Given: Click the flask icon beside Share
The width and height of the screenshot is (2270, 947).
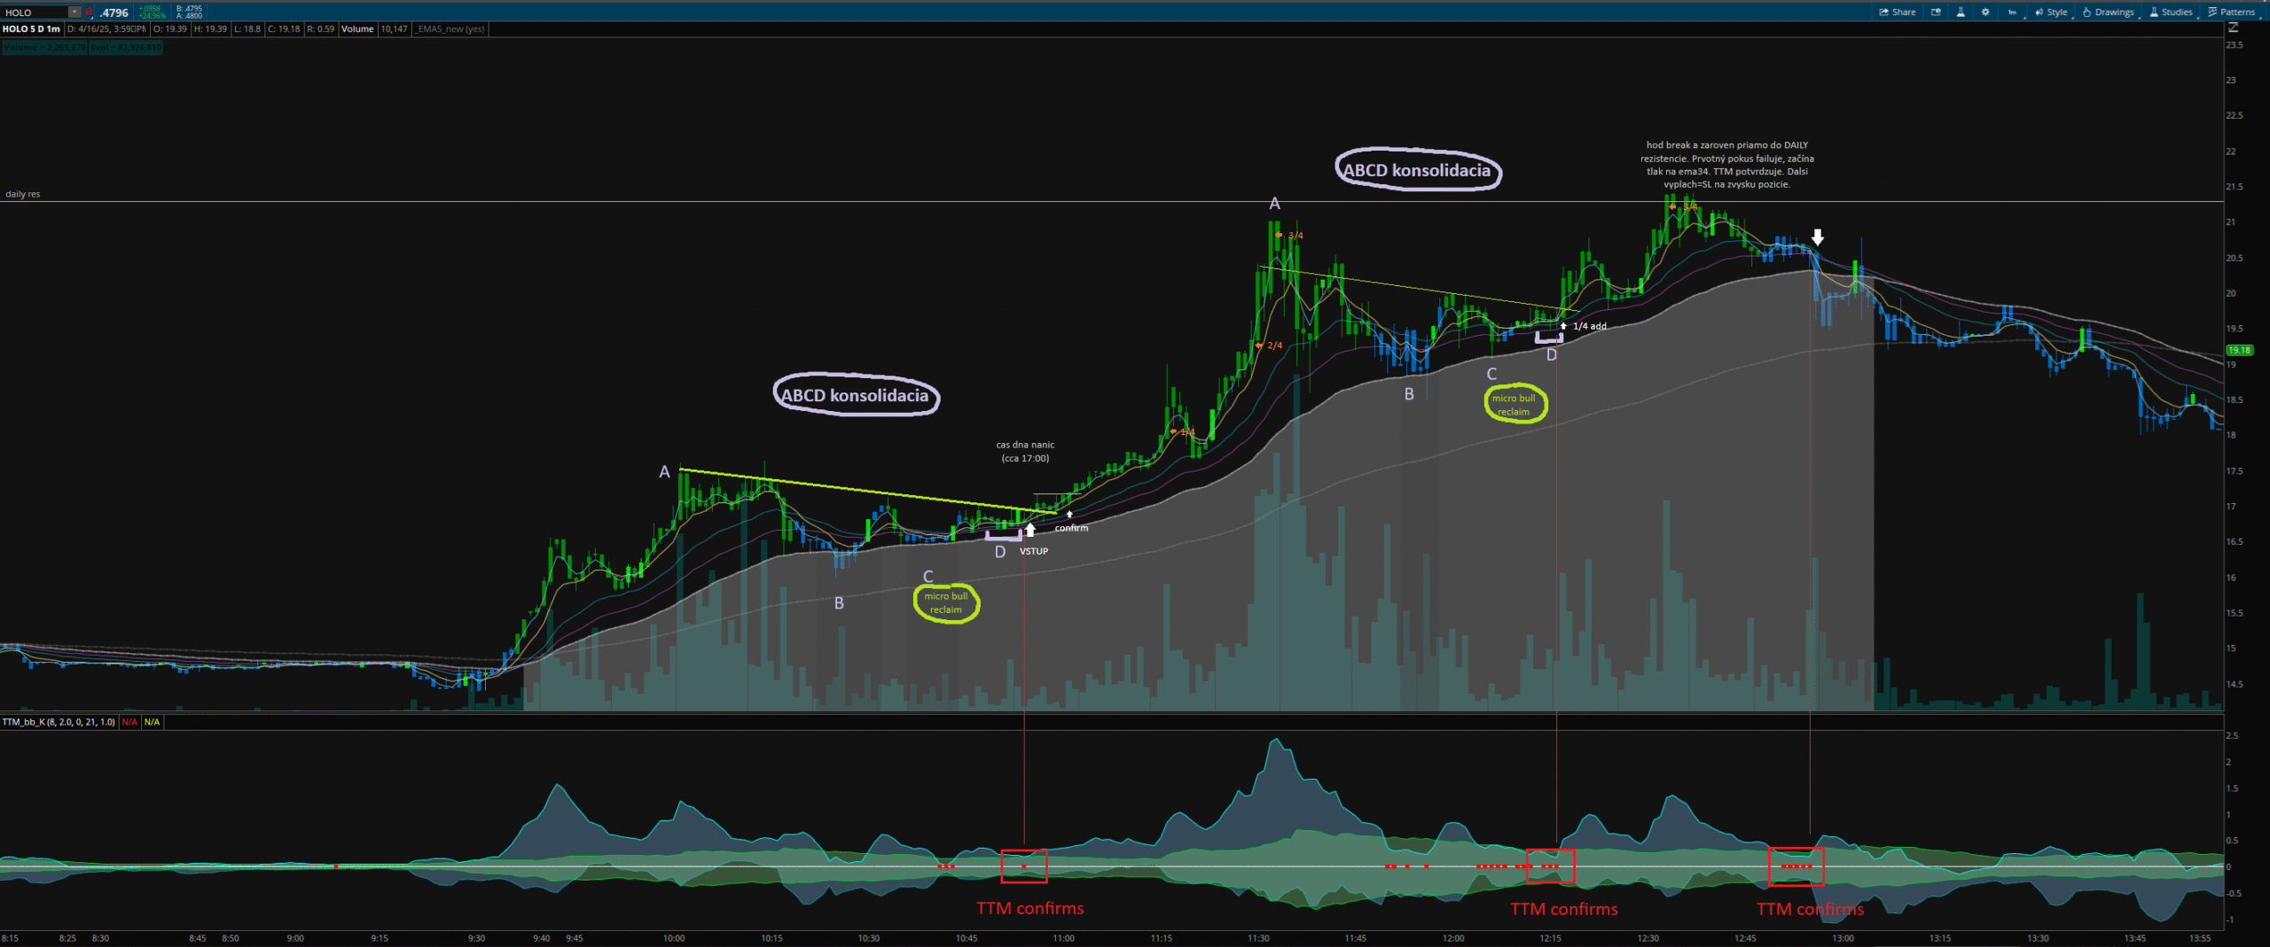Looking at the screenshot, I should pos(1961,12).
